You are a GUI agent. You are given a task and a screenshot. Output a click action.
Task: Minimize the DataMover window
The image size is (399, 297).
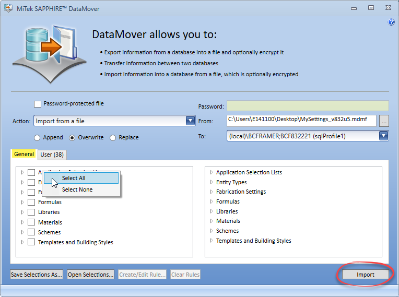click(354, 8)
